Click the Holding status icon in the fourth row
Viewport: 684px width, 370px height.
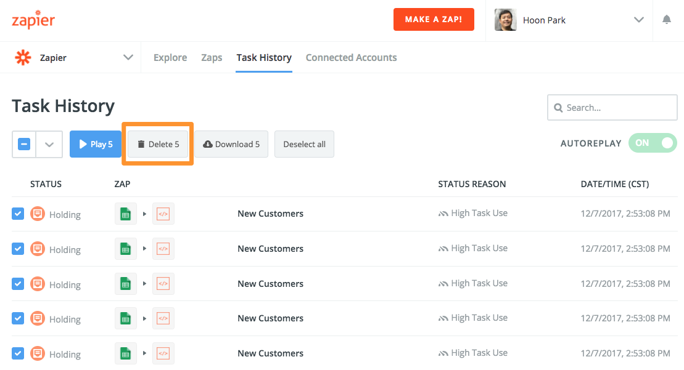(38, 319)
